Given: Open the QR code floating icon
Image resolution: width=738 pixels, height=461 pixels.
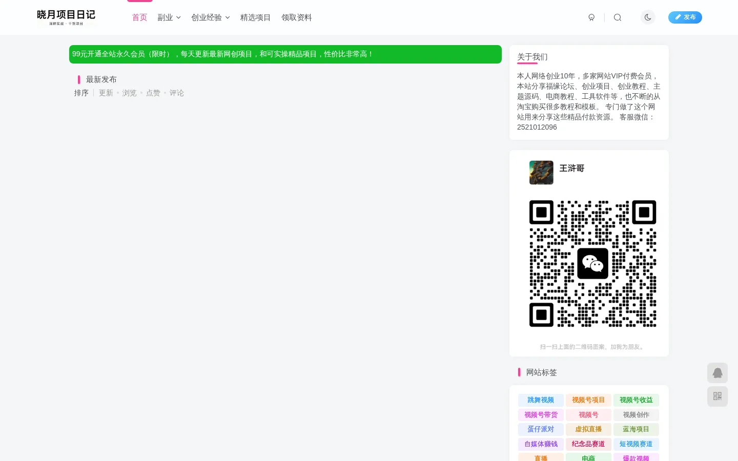Looking at the screenshot, I should (717, 396).
